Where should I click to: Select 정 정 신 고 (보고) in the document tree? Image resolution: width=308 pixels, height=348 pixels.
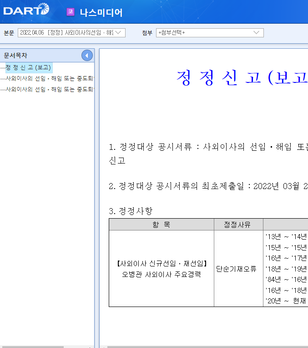29,67
